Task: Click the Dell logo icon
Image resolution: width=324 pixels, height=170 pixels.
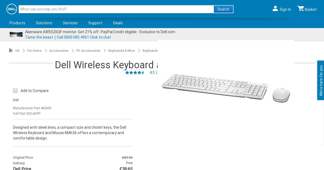Action: pyautogui.click(x=12, y=9)
